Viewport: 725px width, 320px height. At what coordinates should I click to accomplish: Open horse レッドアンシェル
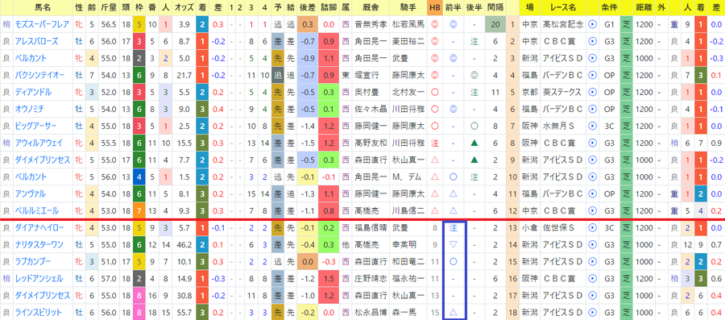(39, 278)
